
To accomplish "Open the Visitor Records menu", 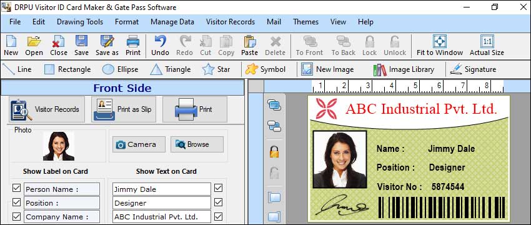I will click(x=231, y=22).
